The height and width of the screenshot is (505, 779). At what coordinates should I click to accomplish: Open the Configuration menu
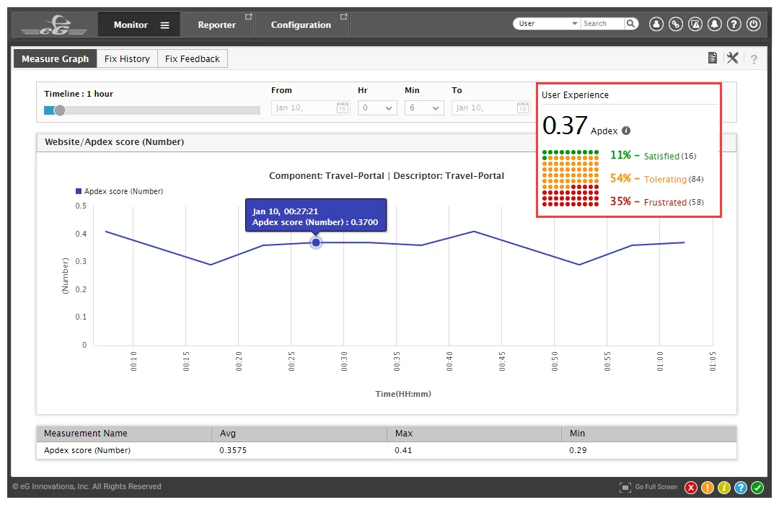click(x=301, y=25)
